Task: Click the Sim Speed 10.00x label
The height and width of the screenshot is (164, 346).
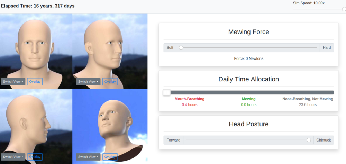Action: pyautogui.click(x=309, y=3)
